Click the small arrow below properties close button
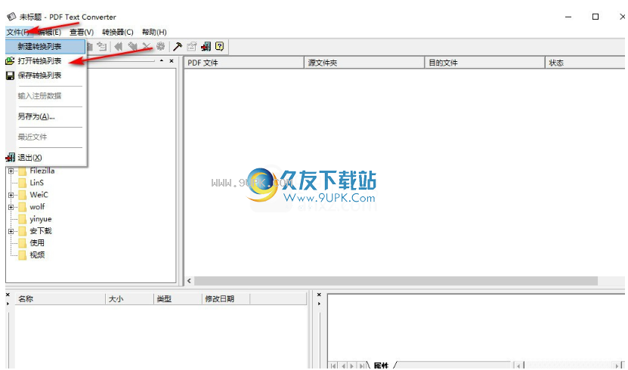The image size is (628, 370). click(x=319, y=304)
